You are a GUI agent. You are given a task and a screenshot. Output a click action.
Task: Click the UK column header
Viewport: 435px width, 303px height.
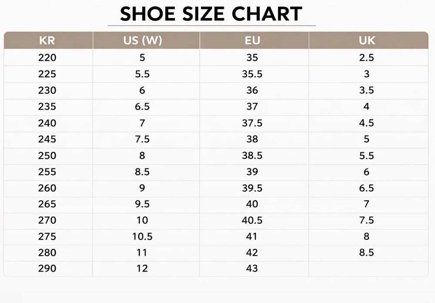pyautogui.click(x=367, y=40)
